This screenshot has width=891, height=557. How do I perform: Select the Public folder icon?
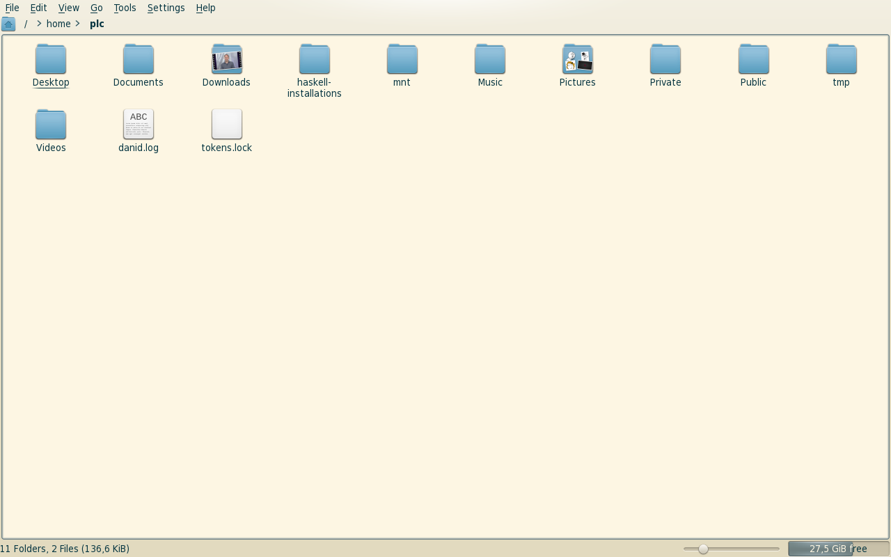coord(754,59)
